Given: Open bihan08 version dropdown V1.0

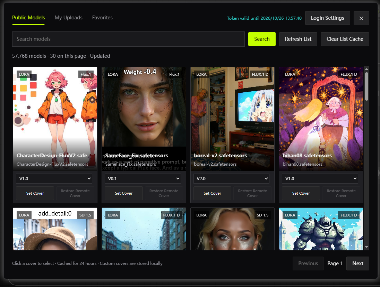Looking at the screenshot, I should [320, 178].
